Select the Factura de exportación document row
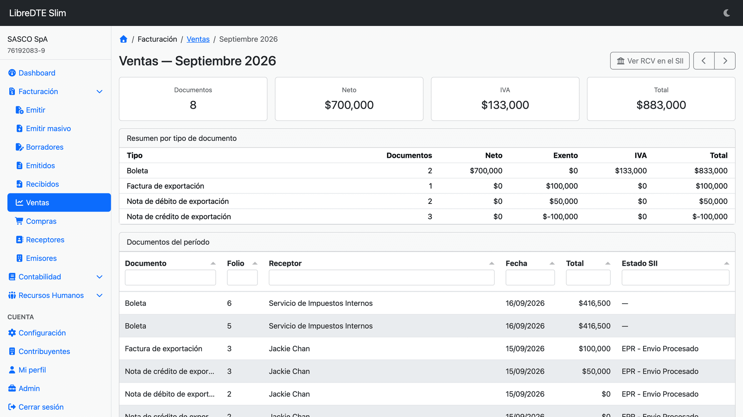 [427, 349]
